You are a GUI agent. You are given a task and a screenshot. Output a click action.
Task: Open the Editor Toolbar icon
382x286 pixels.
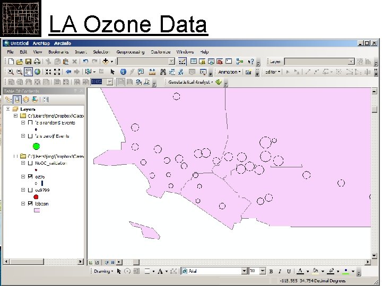182,61
